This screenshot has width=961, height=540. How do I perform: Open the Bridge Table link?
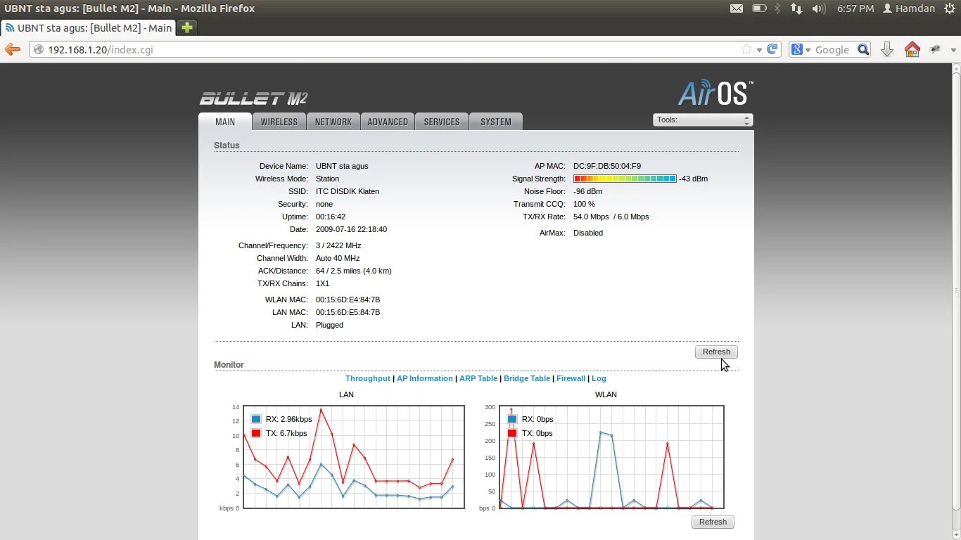(x=527, y=378)
